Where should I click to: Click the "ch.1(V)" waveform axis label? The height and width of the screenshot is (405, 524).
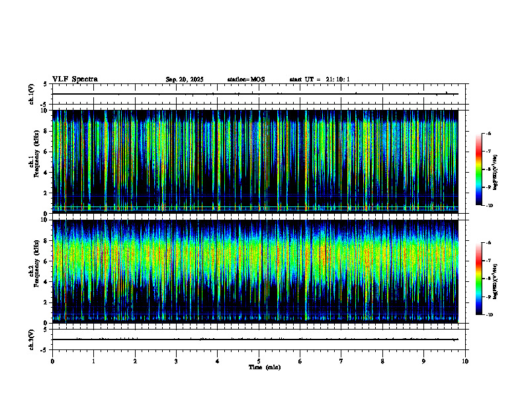click(32, 94)
